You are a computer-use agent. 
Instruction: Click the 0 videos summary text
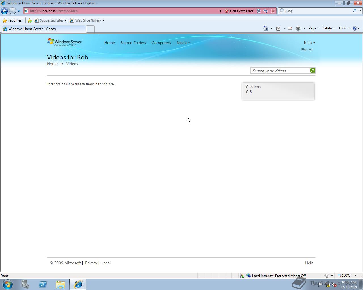click(x=253, y=87)
